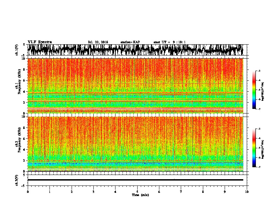Click the "6" kHz tick on ch.2 spectrogram axis

(x=25, y=138)
